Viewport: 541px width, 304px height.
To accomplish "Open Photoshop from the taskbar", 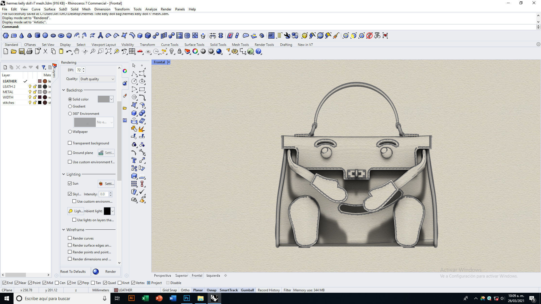I will point(187,298).
